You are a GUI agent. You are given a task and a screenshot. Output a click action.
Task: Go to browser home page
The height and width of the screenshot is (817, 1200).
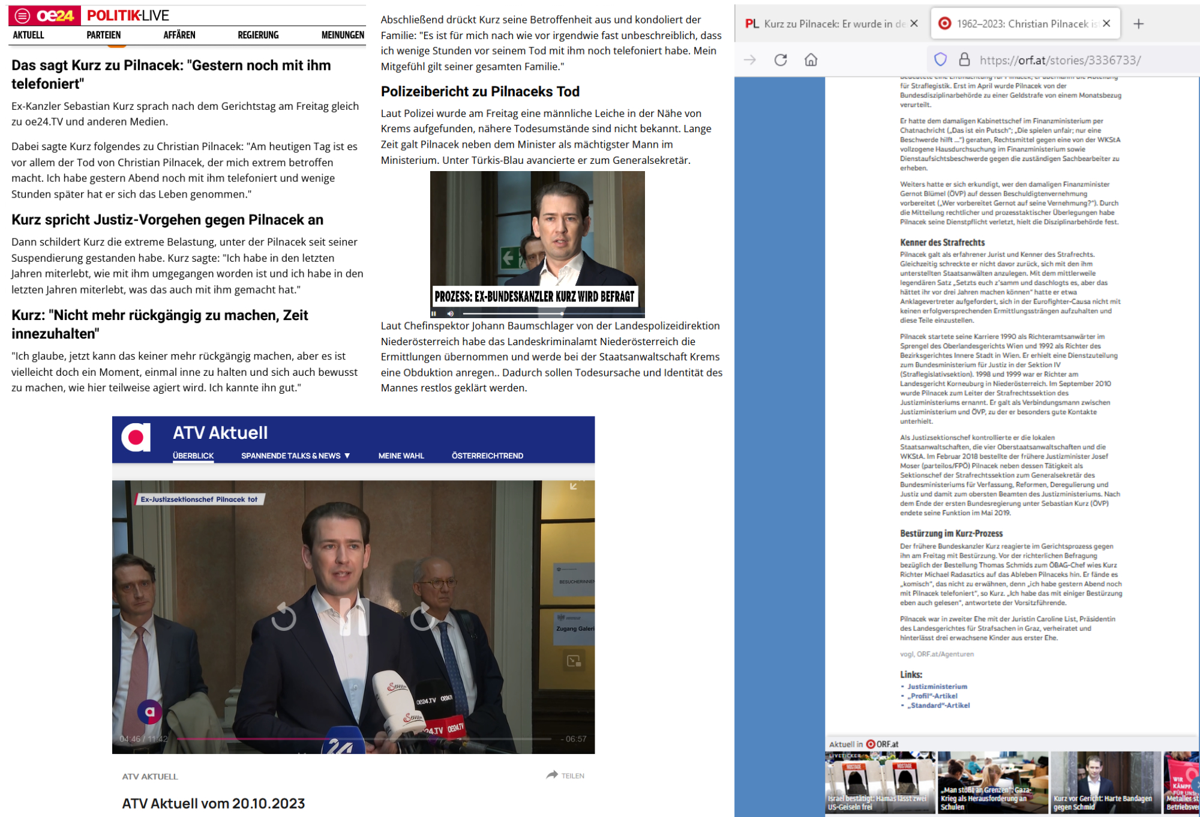pos(811,60)
